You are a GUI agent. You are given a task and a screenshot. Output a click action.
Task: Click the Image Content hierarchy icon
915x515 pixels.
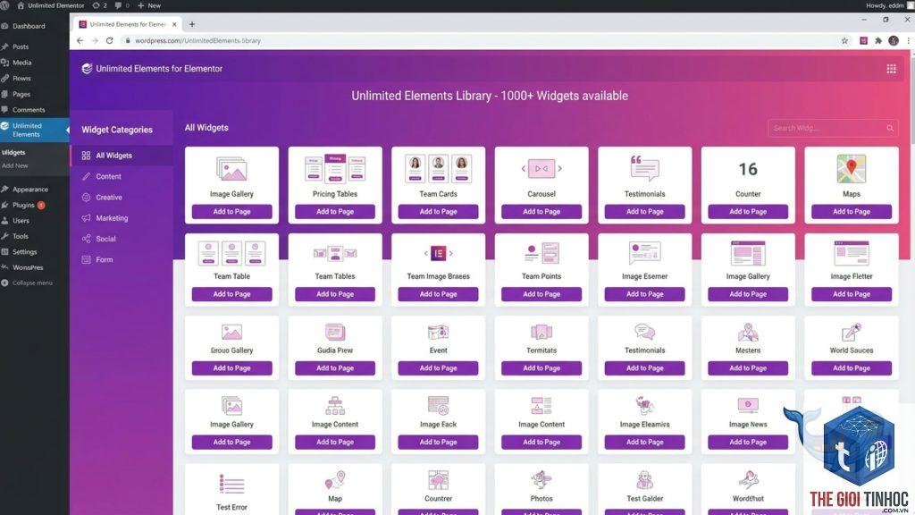click(x=335, y=405)
